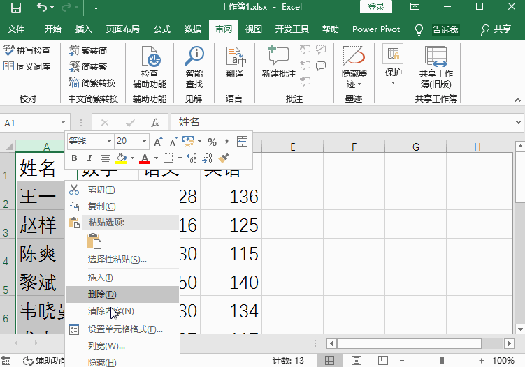This screenshot has height=367, width=525.
Task: Click the 拼写检查 spell check icon
Action: pyautogui.click(x=27, y=51)
